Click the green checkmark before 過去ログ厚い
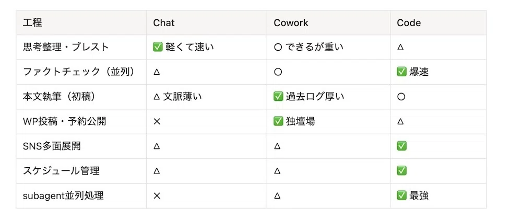This screenshot has width=522, height=219. click(278, 97)
